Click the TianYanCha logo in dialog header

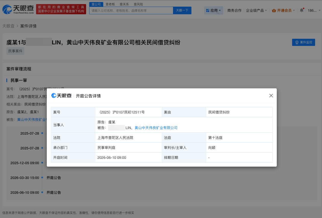point(61,96)
